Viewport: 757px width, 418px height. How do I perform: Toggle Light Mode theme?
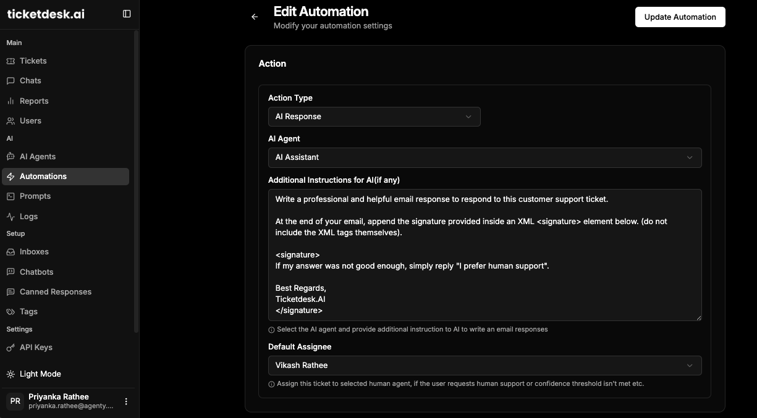40,374
